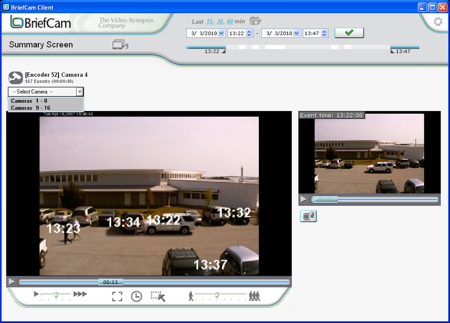Image resolution: width=450 pixels, height=323 pixels.
Task: Open the Select Camera dropdown
Action: click(x=80, y=92)
